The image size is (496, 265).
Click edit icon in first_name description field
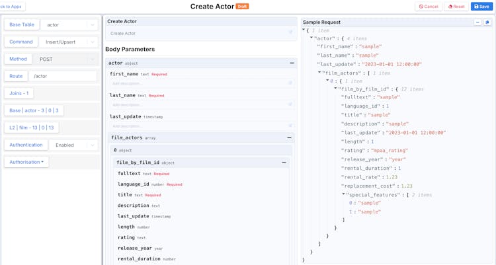tap(290, 83)
